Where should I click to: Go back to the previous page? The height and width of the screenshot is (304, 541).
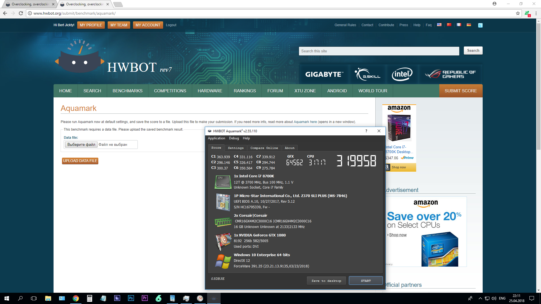(5, 13)
